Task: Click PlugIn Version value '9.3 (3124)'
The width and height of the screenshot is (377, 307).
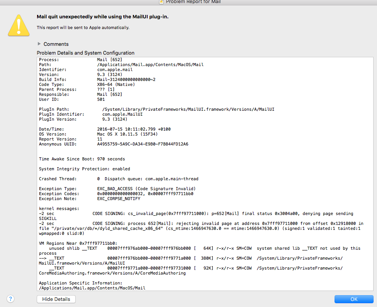Action: tap(115, 119)
